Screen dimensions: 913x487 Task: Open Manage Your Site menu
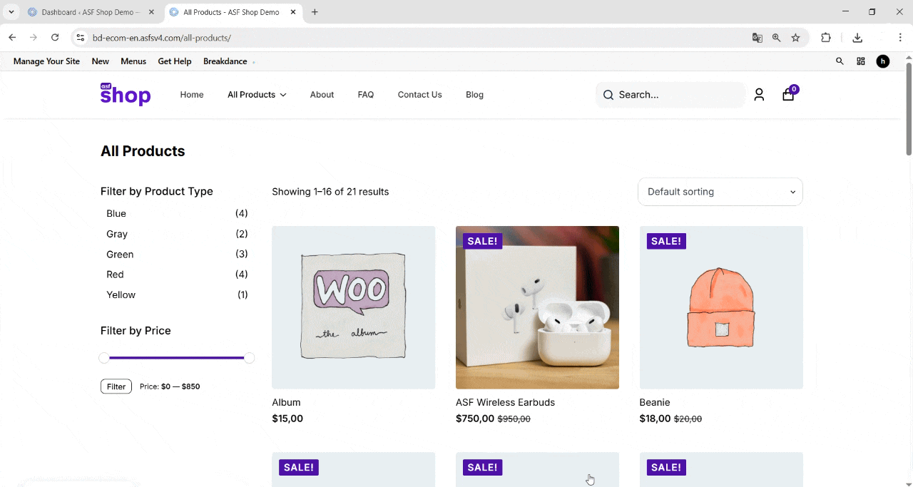47,61
